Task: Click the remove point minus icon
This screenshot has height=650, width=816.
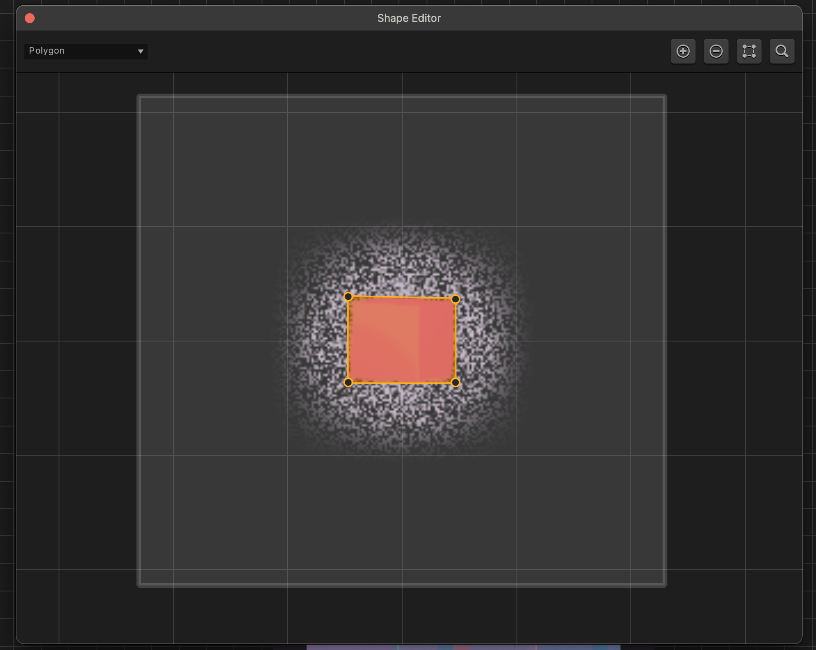Action: [x=716, y=51]
